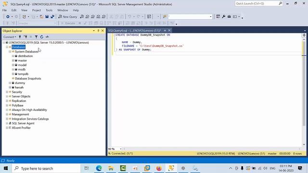Select the distribution database
This screenshot has width=308, height=173.
[26, 56]
